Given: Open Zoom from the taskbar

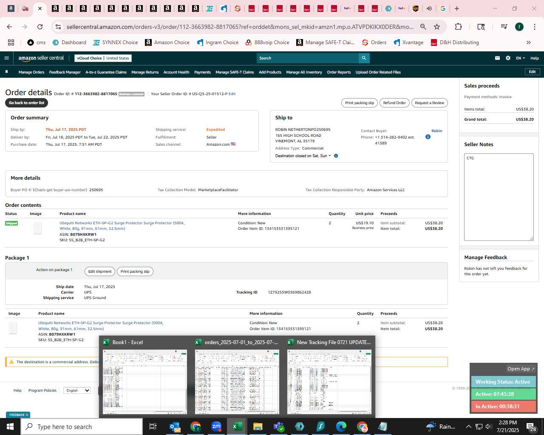Looking at the screenshot, I should (x=216, y=427).
